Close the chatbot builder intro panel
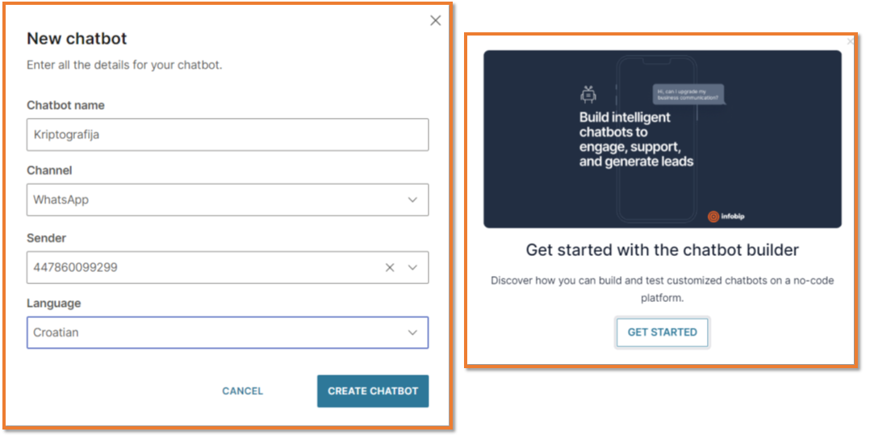This screenshot has width=874, height=440. pyautogui.click(x=851, y=41)
